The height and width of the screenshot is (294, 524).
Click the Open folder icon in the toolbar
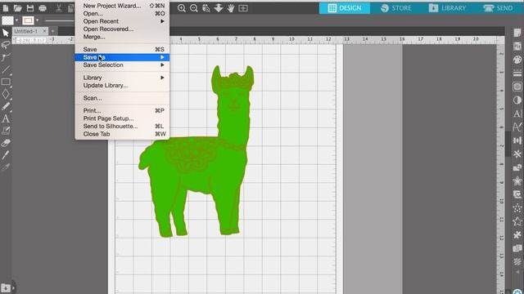18,8
